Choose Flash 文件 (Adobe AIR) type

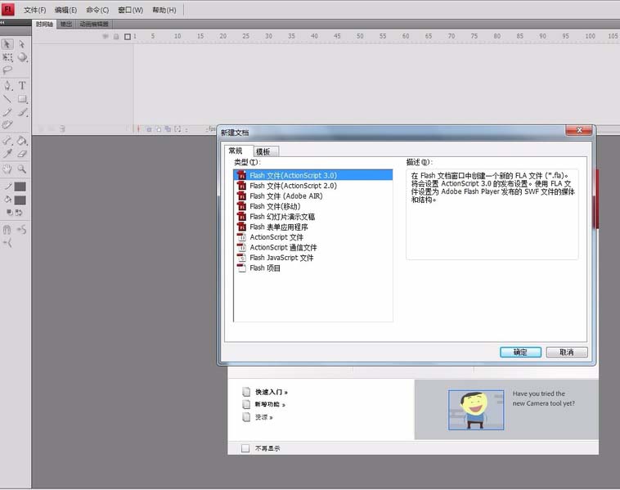click(x=313, y=196)
